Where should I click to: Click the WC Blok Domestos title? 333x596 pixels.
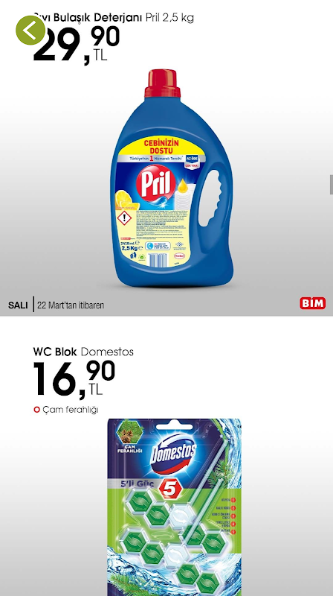83,352
